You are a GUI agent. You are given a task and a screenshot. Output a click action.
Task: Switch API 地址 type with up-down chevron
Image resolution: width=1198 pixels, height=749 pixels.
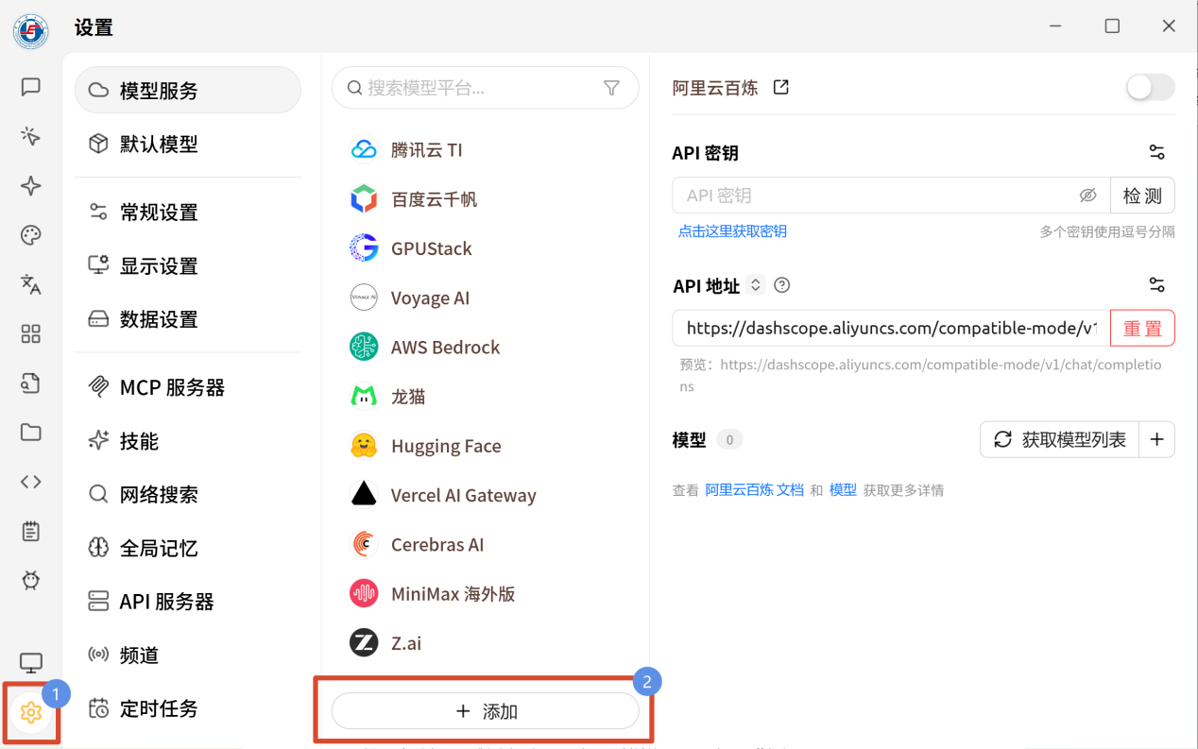point(755,284)
